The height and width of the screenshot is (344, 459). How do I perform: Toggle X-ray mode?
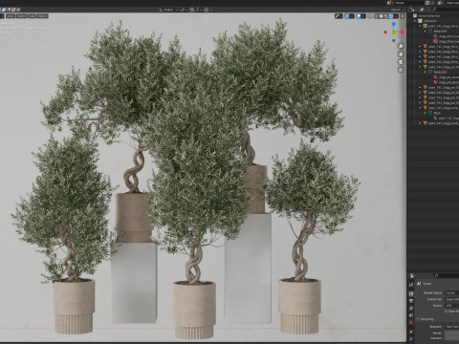tap(370, 16)
